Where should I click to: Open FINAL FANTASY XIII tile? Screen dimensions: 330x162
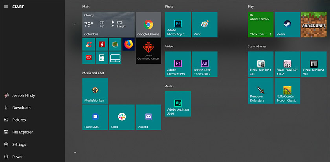point(261,64)
